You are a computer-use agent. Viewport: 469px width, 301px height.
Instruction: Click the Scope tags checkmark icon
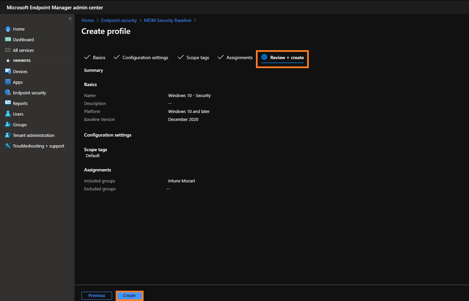[181, 57]
